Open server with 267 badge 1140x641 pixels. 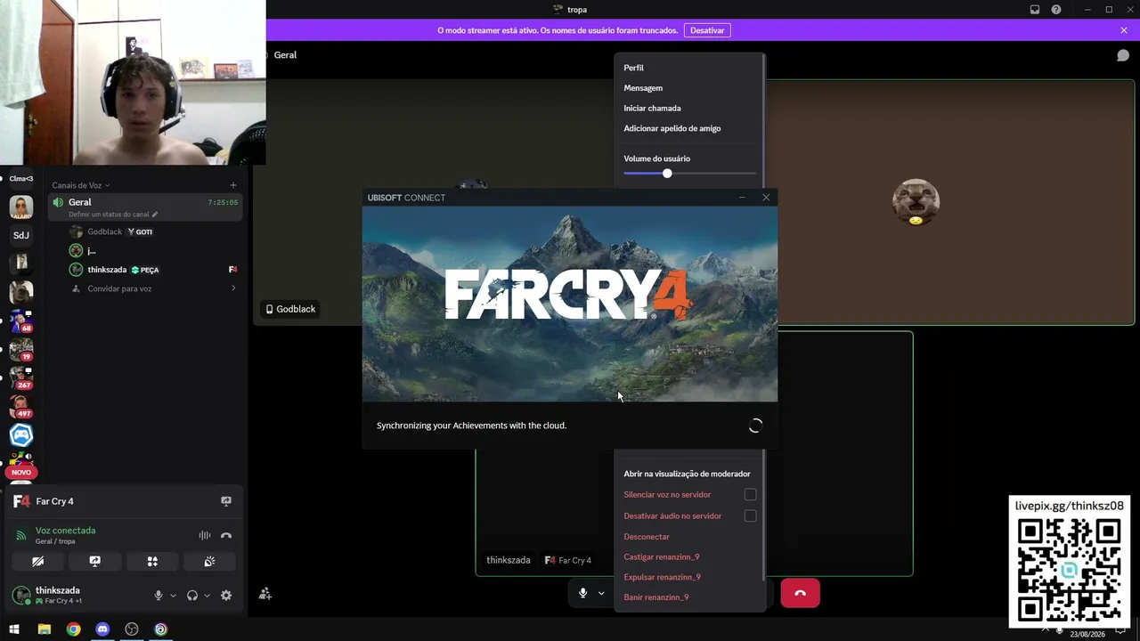pos(21,377)
